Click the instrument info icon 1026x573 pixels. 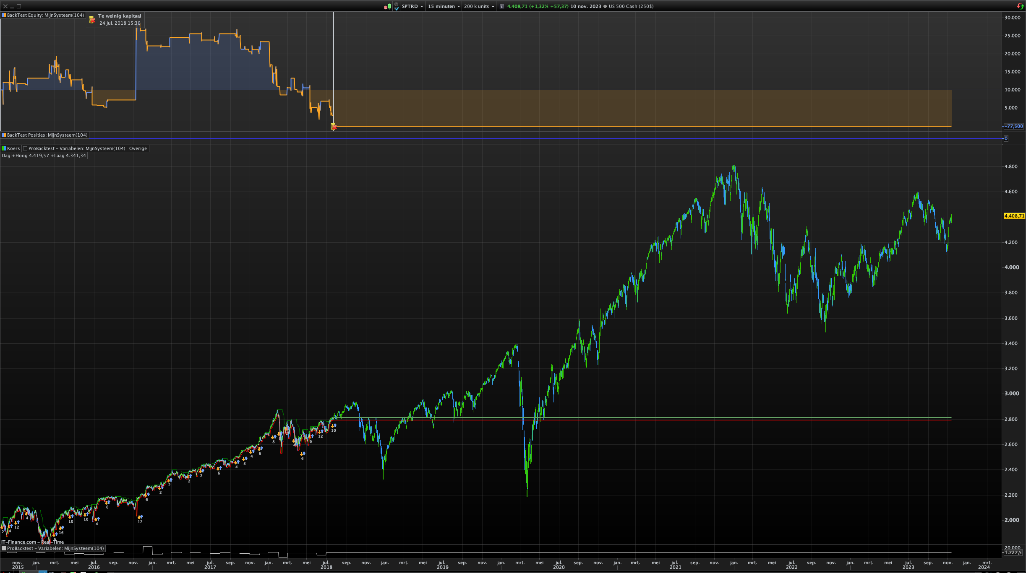(x=501, y=6)
